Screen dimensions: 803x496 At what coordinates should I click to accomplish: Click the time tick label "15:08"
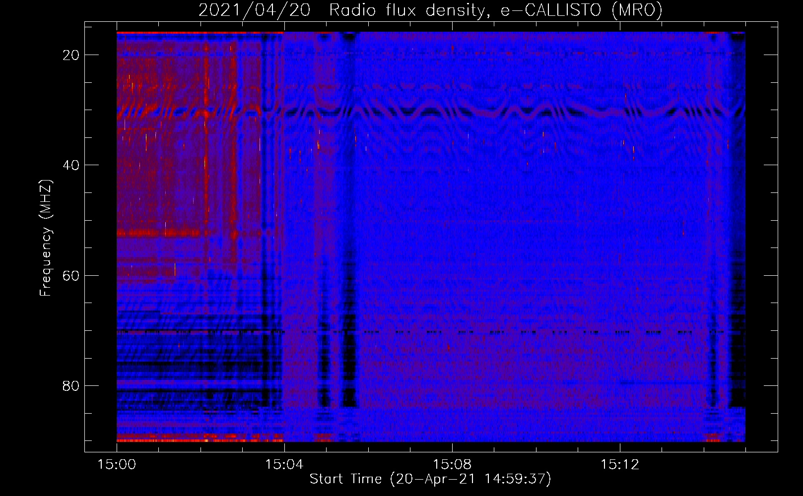[452, 464]
